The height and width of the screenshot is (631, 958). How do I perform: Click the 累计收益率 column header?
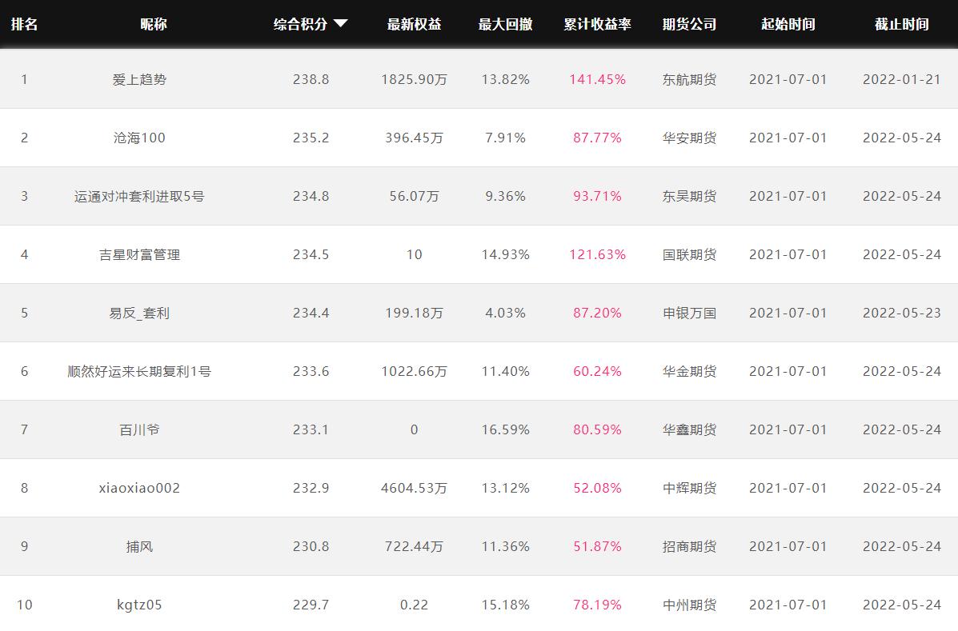[x=598, y=25]
